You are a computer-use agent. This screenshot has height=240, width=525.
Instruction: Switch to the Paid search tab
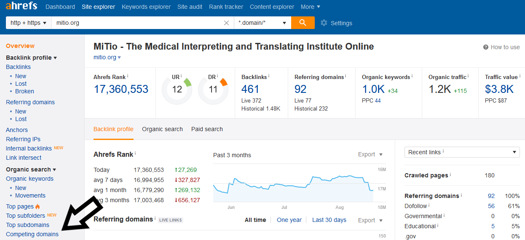tap(207, 129)
